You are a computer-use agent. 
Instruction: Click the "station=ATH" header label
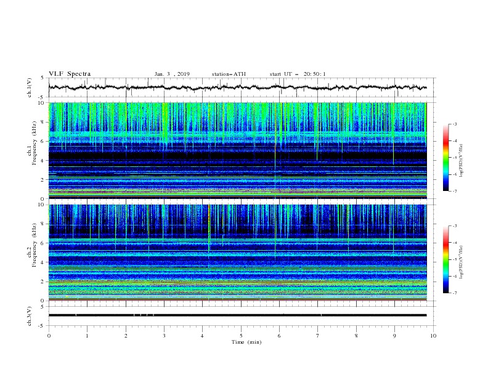(229, 74)
